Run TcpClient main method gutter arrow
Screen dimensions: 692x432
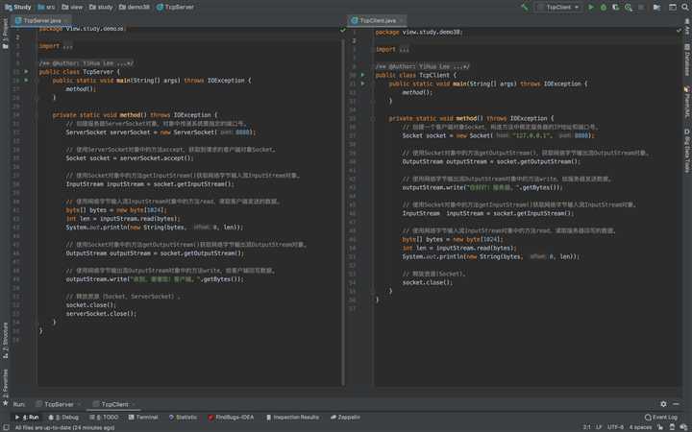click(362, 84)
